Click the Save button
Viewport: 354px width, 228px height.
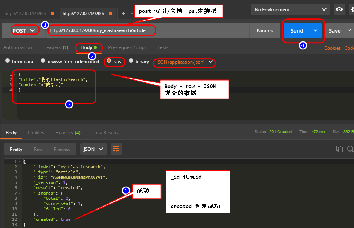click(334, 30)
